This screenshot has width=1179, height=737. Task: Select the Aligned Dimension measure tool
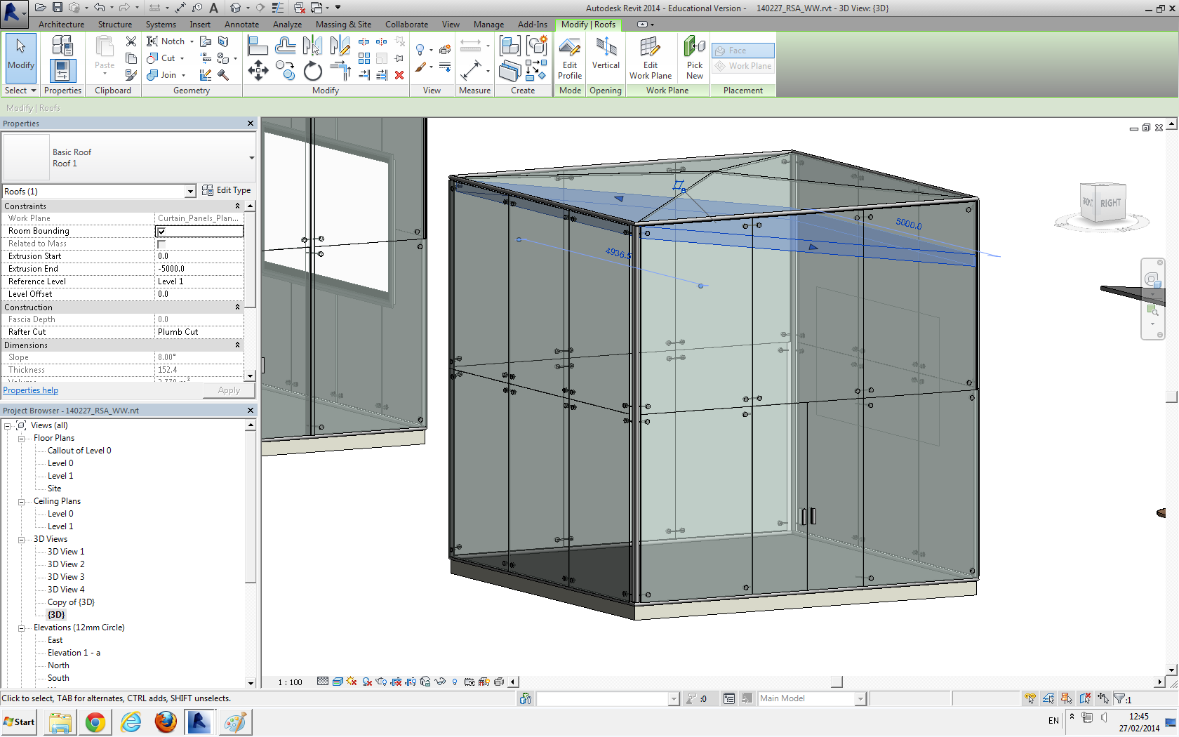click(470, 70)
